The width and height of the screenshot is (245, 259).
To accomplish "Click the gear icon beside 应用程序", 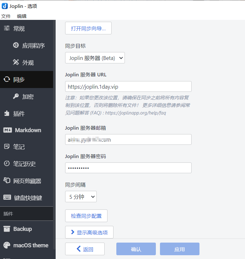I will [x=16, y=45].
